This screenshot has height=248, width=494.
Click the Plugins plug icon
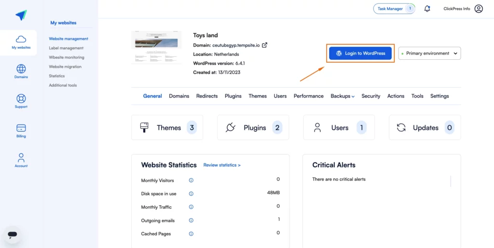click(x=231, y=128)
